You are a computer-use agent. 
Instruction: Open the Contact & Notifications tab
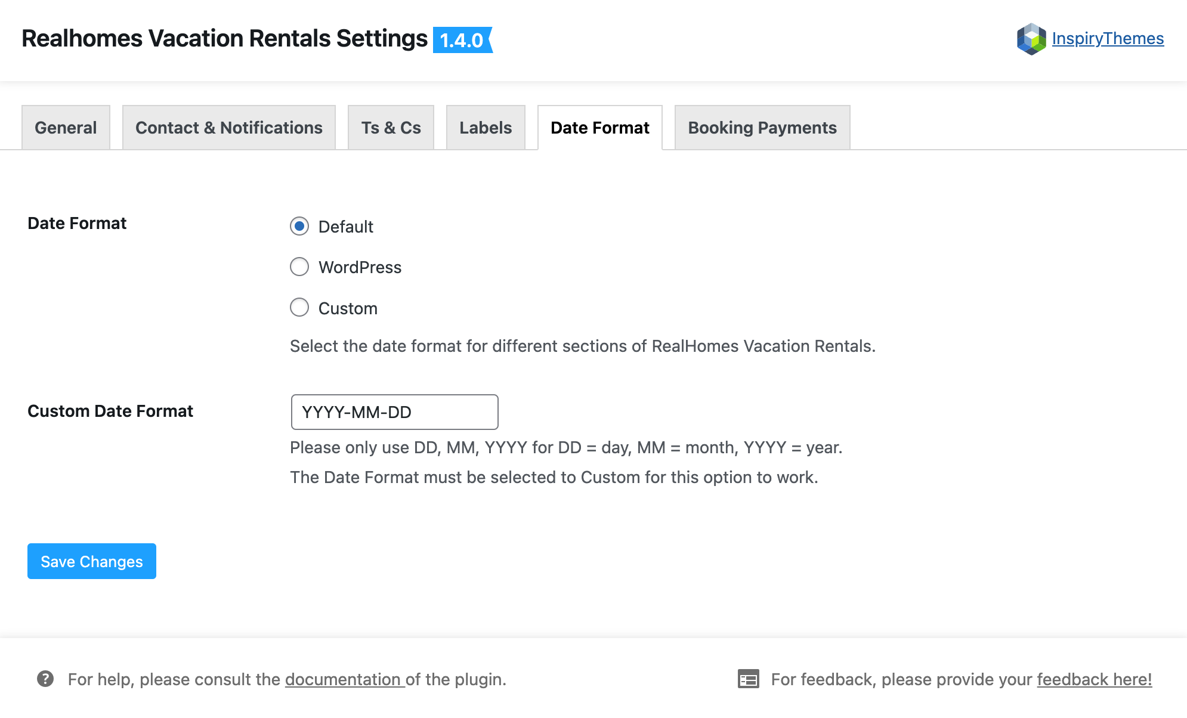229,128
